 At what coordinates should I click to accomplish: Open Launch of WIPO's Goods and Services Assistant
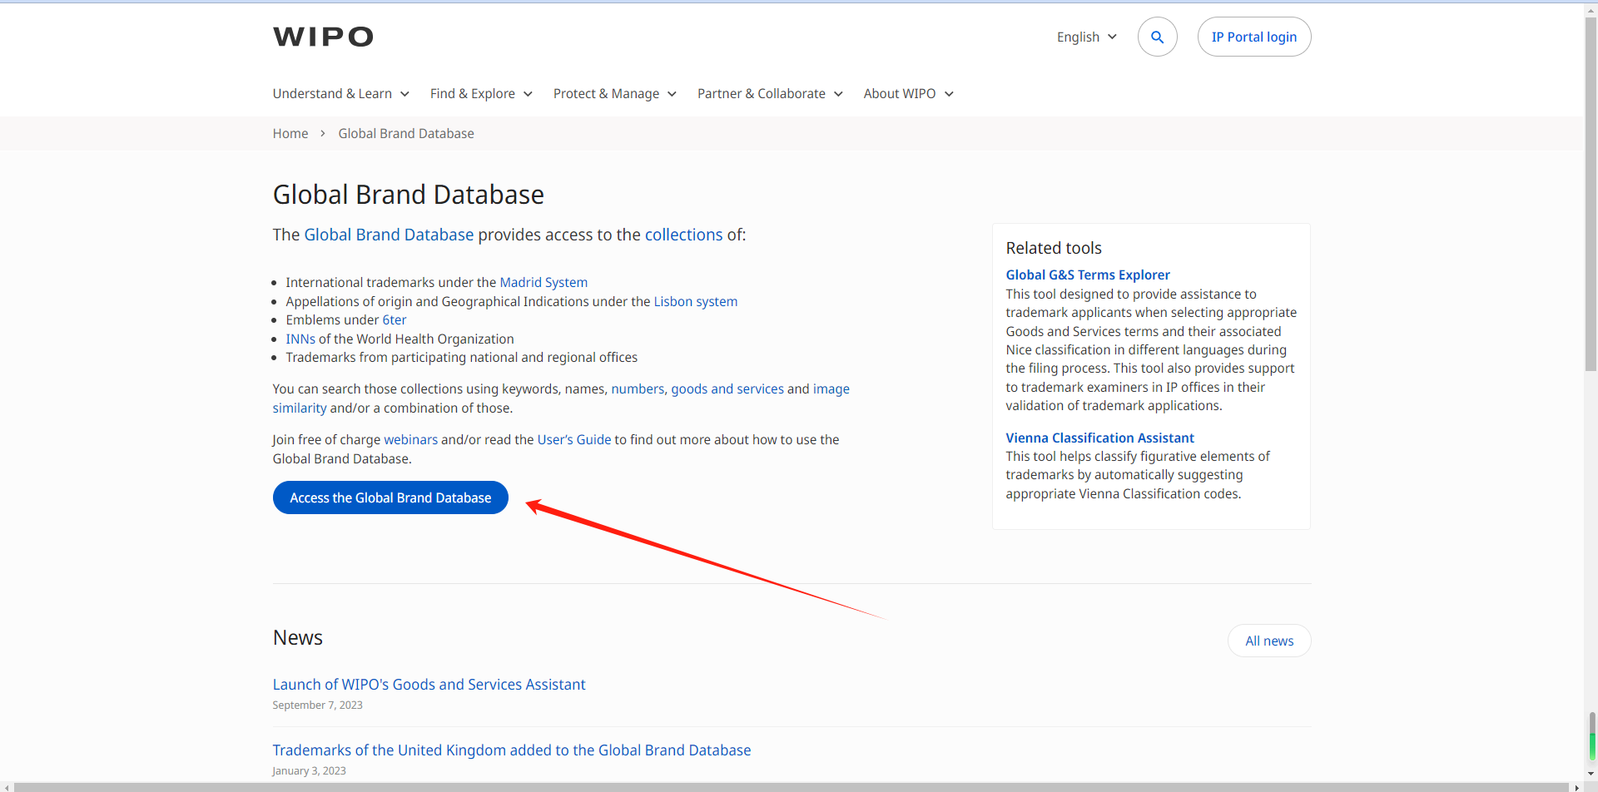[429, 684]
